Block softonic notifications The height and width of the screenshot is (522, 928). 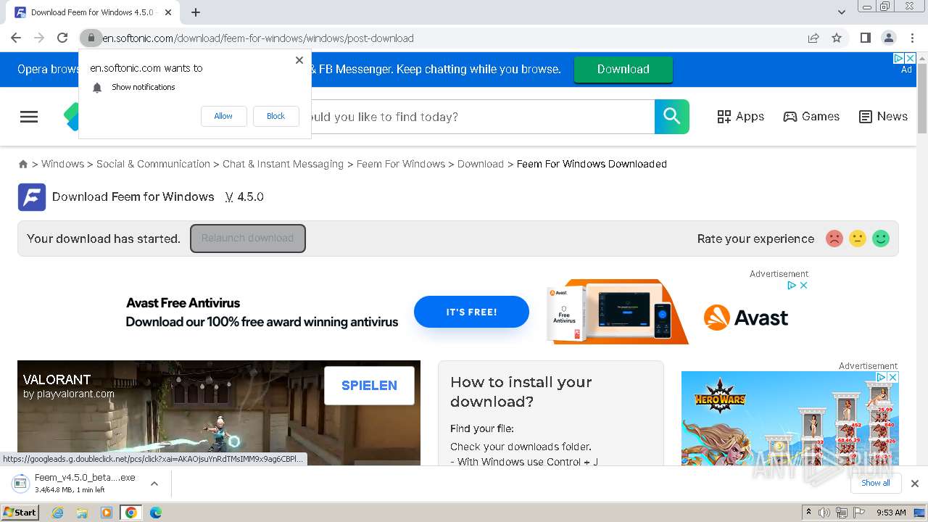pos(275,116)
